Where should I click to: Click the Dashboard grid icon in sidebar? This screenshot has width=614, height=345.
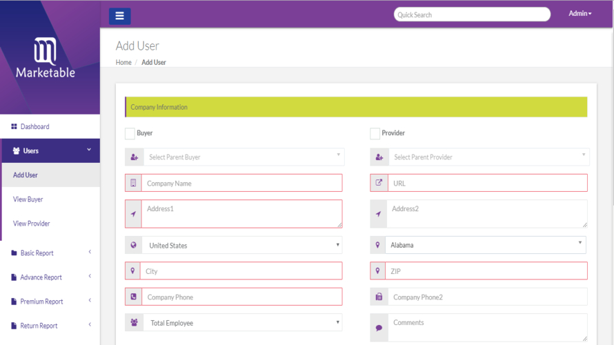[x=14, y=126]
